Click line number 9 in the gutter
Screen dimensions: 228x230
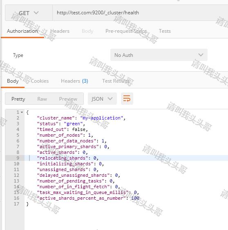pyautogui.click(x=18, y=158)
